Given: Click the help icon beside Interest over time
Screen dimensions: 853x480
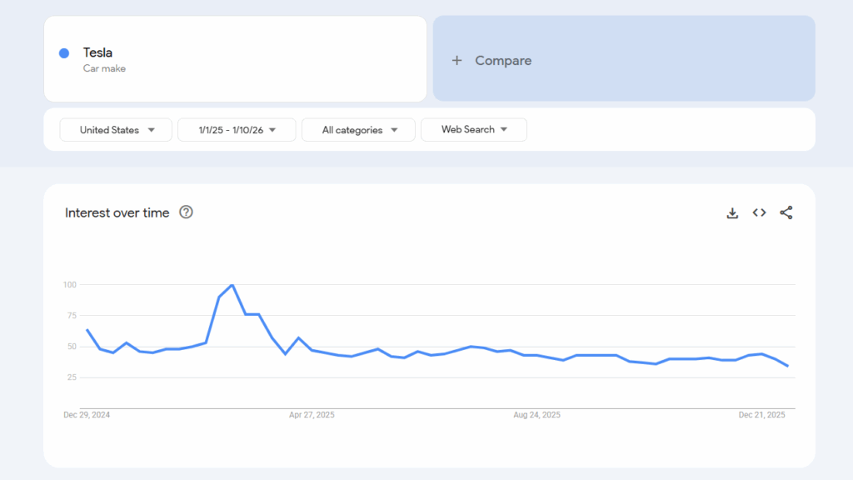Looking at the screenshot, I should (x=186, y=212).
